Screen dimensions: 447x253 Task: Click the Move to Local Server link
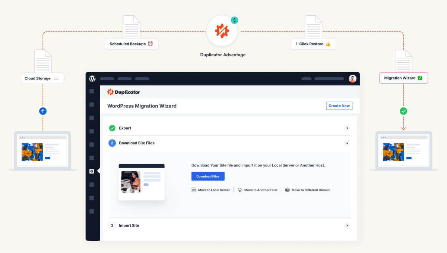211,190
